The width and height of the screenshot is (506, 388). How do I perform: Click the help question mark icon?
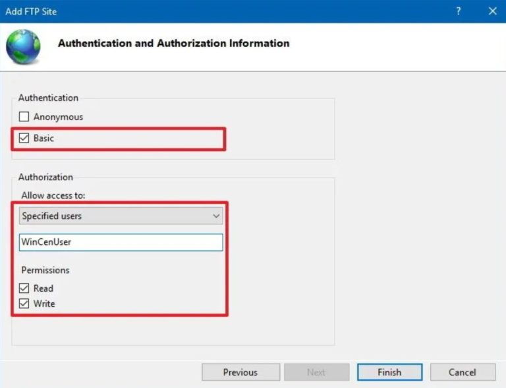(x=459, y=11)
